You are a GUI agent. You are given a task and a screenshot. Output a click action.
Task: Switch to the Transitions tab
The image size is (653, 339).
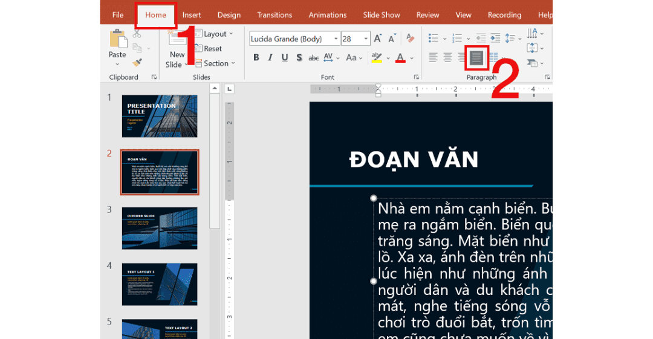point(275,15)
